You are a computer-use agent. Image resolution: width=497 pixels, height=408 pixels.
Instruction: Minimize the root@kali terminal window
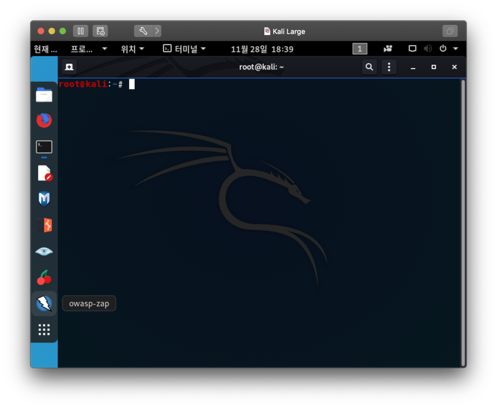pos(413,67)
